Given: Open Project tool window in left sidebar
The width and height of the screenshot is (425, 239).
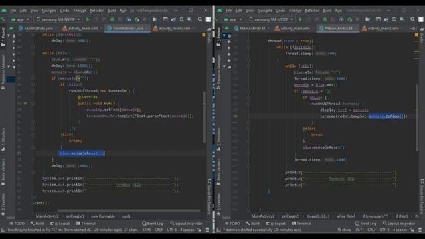Looking at the screenshot, I should coord(3,37).
